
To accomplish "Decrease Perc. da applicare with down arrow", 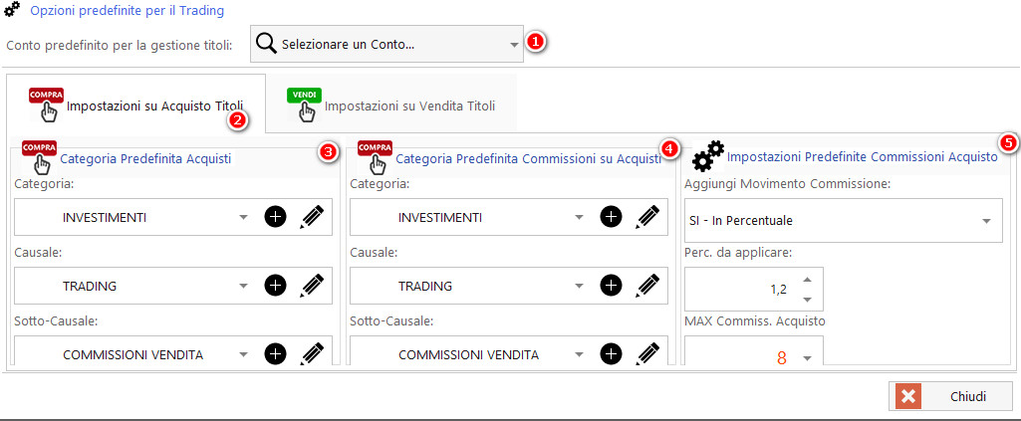I will pos(807,299).
